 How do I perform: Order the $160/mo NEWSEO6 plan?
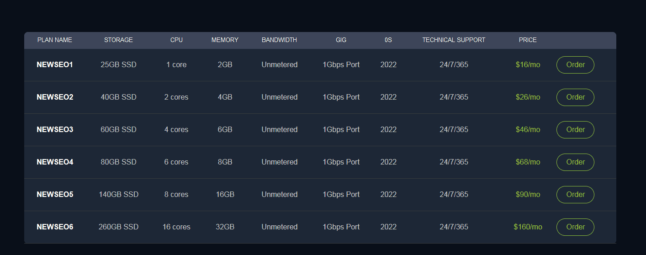[575, 227]
